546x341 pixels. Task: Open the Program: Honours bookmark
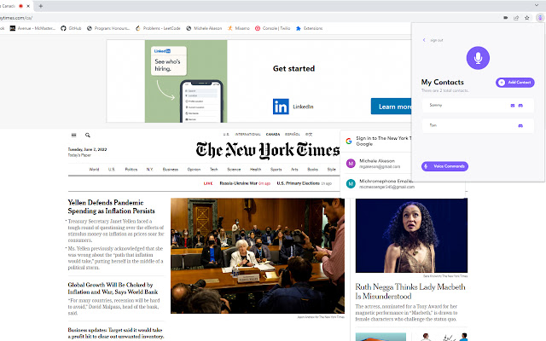108,28
